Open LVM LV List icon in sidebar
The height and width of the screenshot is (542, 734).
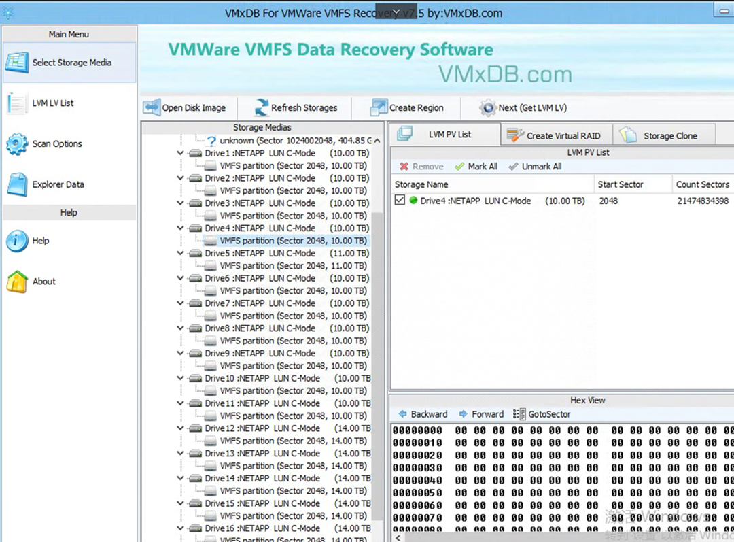pyautogui.click(x=17, y=103)
